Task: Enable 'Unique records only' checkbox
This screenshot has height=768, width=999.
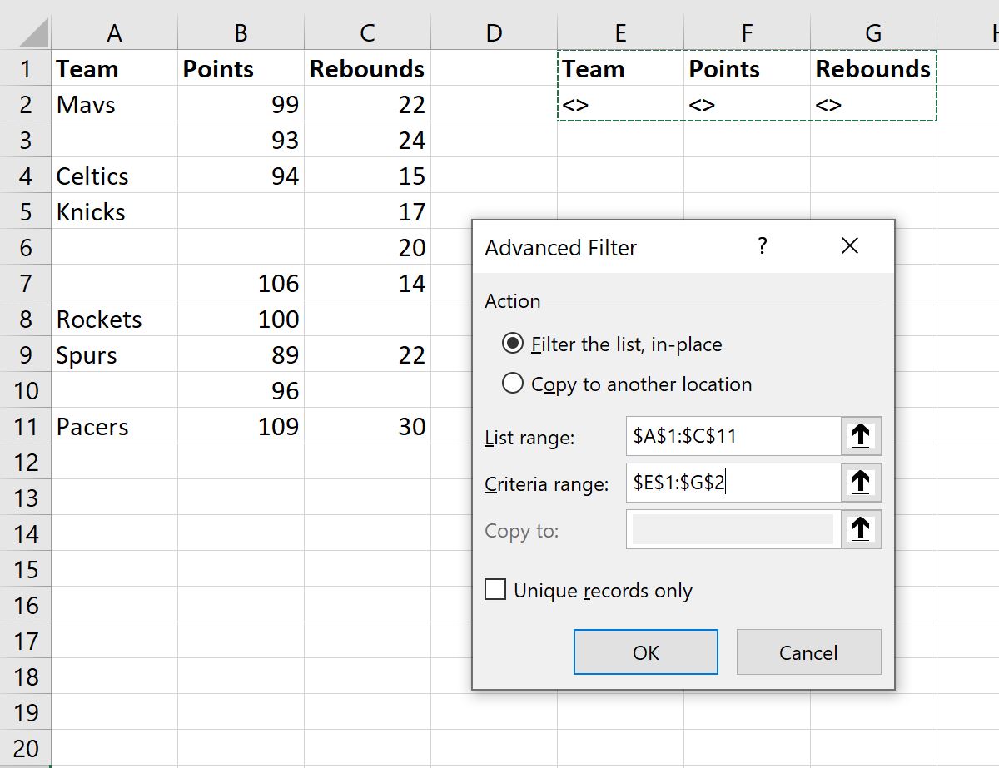Action: point(495,589)
